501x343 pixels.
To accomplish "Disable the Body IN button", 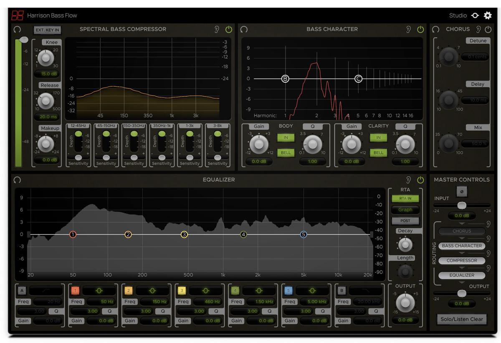I will click(286, 137).
